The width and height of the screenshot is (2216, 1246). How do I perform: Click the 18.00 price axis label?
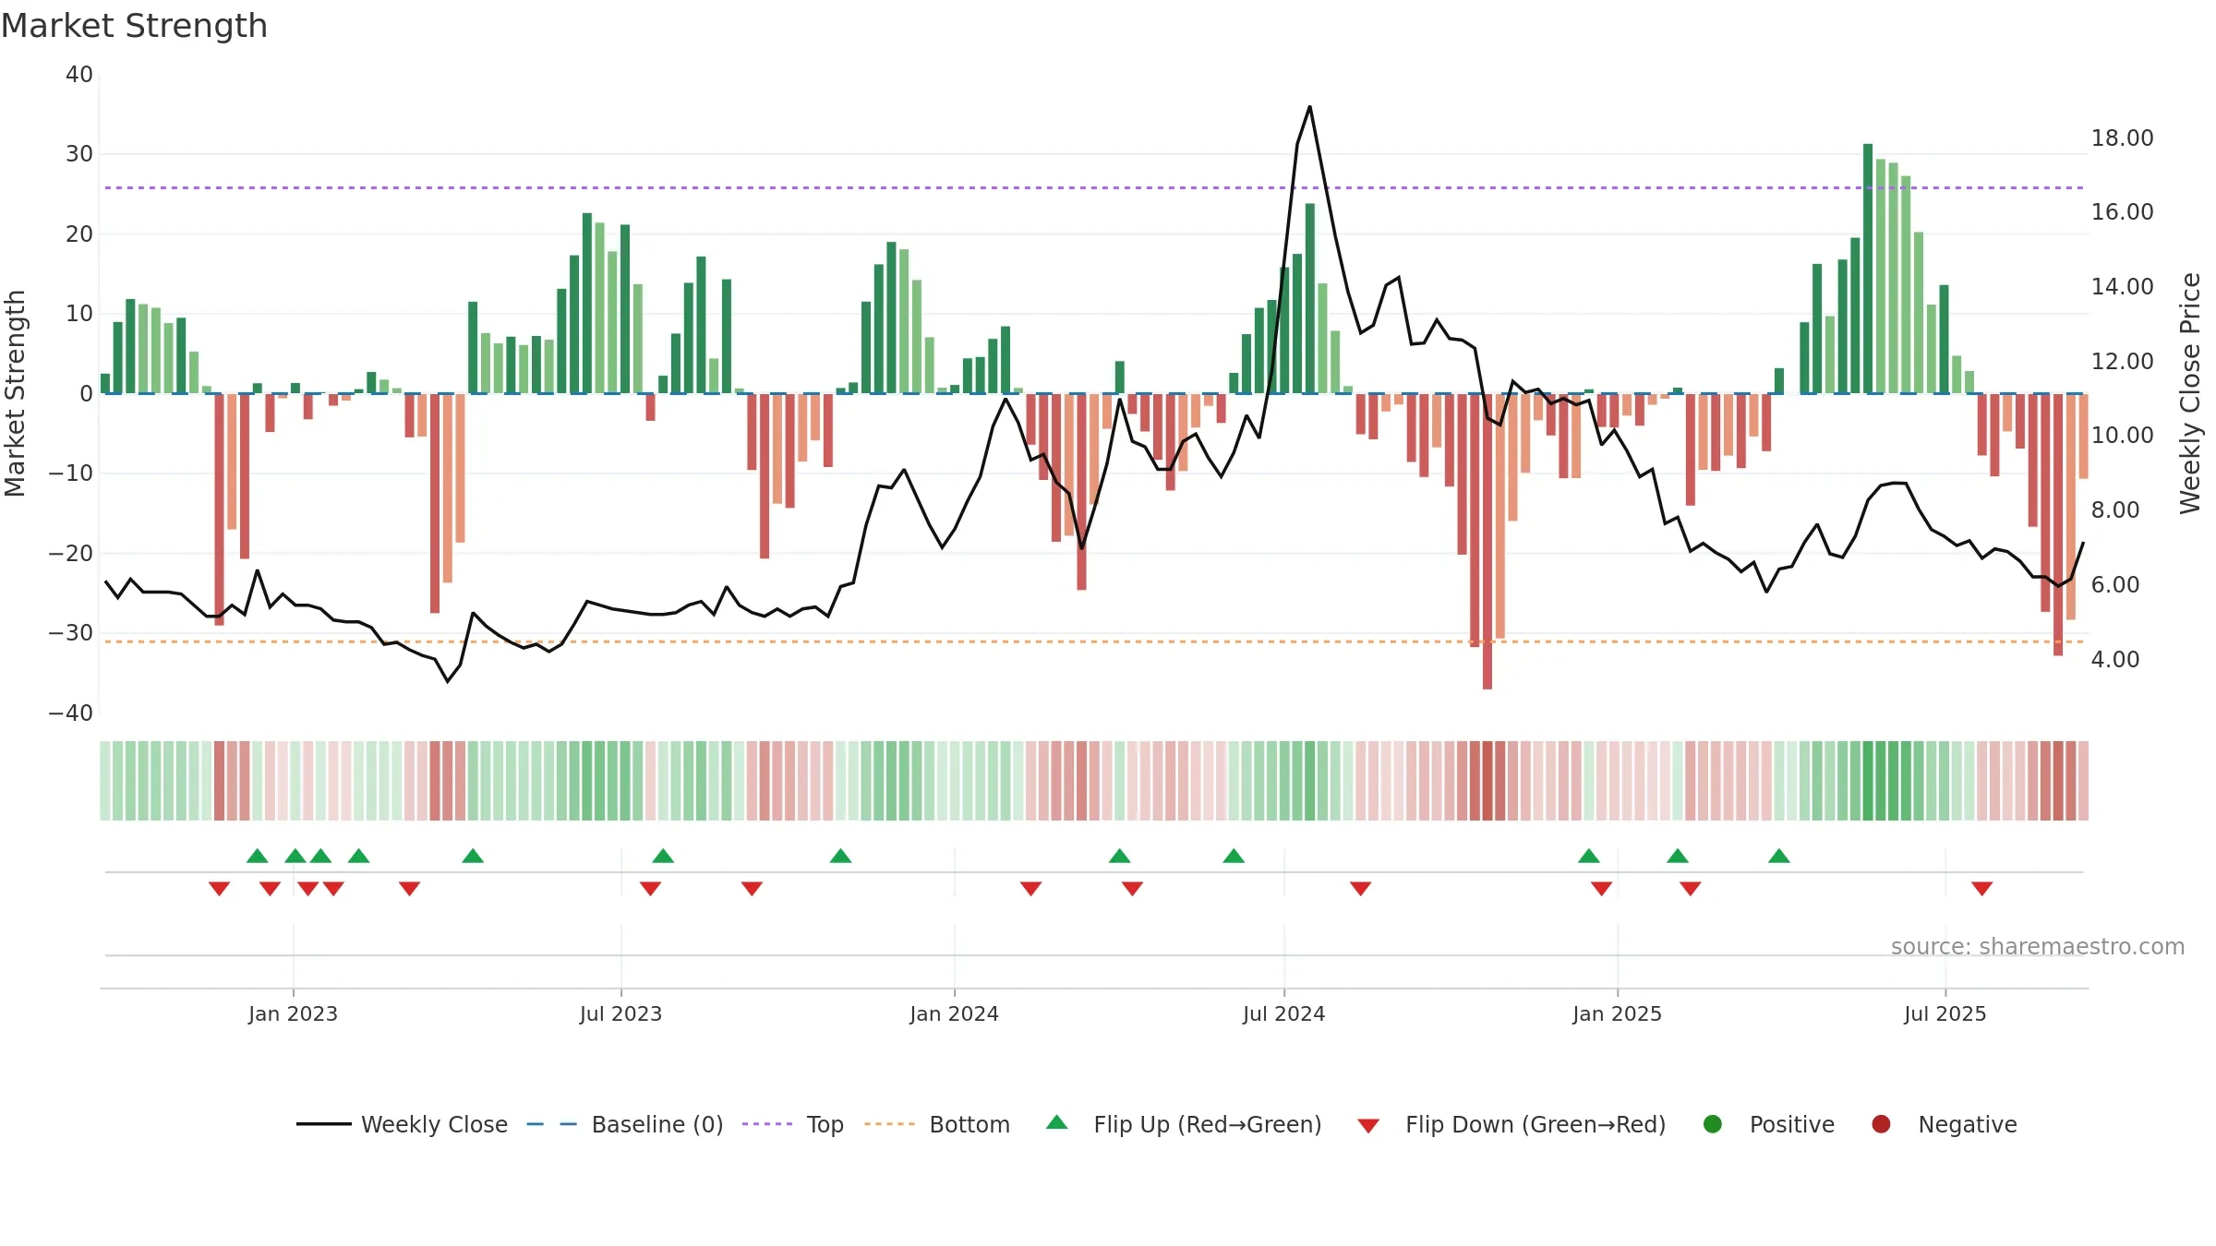click(x=2122, y=138)
